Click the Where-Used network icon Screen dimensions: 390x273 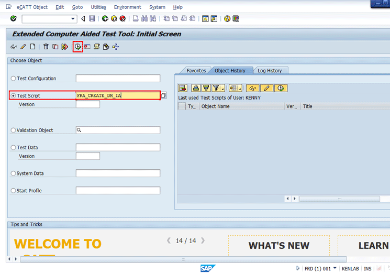pyautogui.click(x=116, y=47)
